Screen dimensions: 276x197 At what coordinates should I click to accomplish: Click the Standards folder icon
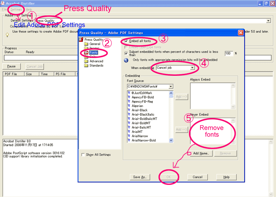(86, 65)
